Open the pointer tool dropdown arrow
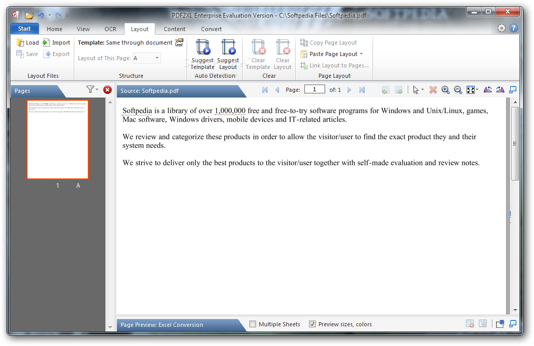534x346 pixels. pyautogui.click(x=423, y=90)
